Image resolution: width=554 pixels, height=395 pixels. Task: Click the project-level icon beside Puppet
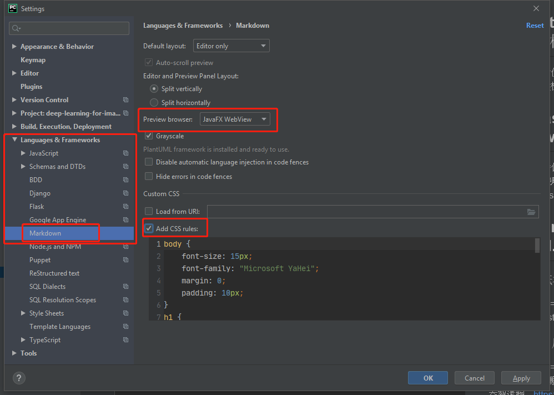click(126, 260)
